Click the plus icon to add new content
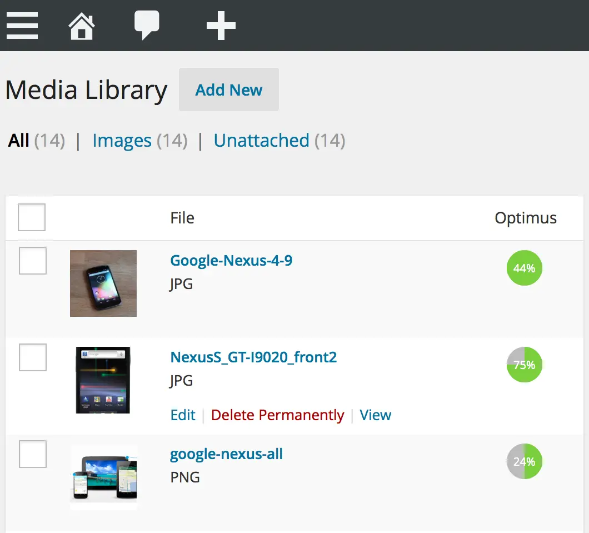The width and height of the screenshot is (589, 533). (220, 25)
